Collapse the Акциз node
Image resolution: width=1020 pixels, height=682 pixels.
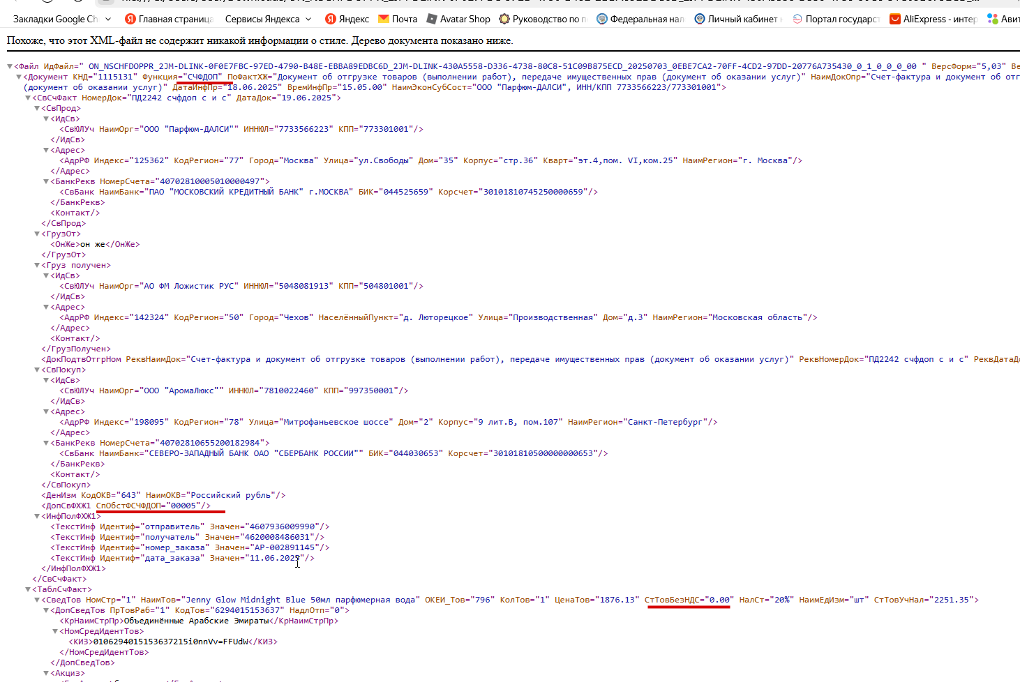click(47, 674)
